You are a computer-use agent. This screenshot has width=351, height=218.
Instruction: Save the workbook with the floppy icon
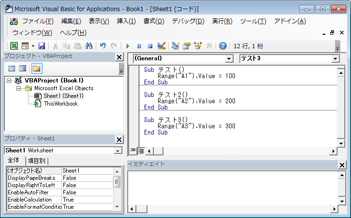pos(42,46)
